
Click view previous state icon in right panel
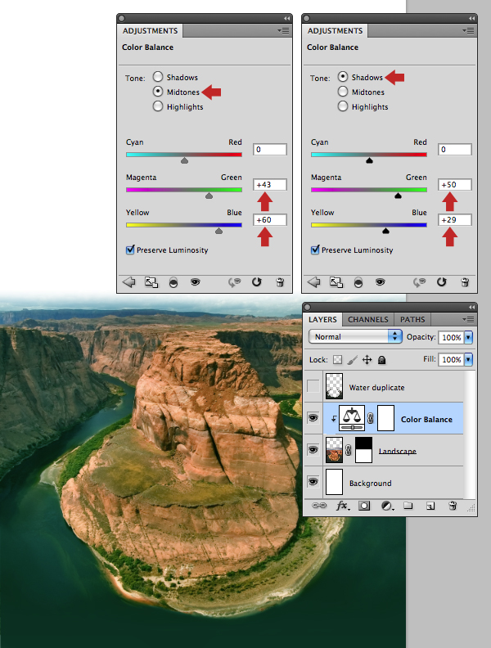[419, 282]
